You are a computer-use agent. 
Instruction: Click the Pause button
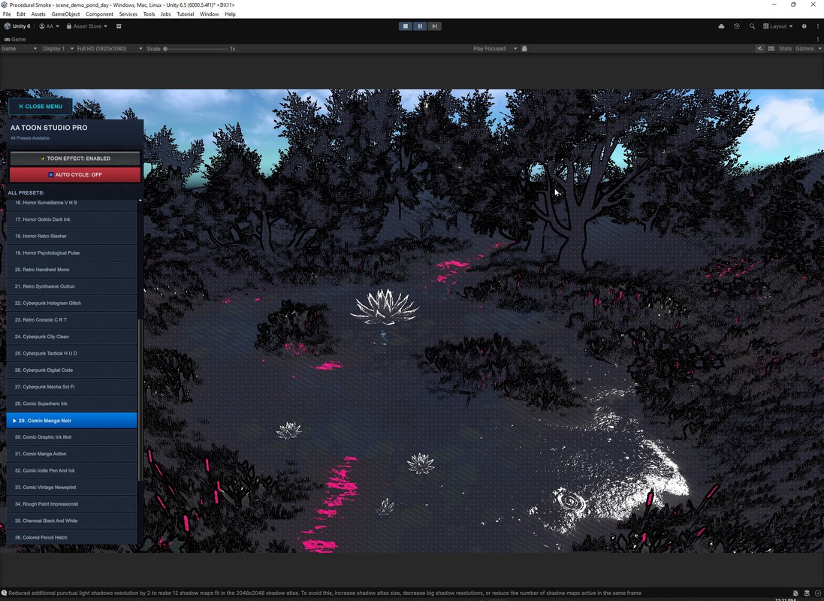[x=420, y=26]
